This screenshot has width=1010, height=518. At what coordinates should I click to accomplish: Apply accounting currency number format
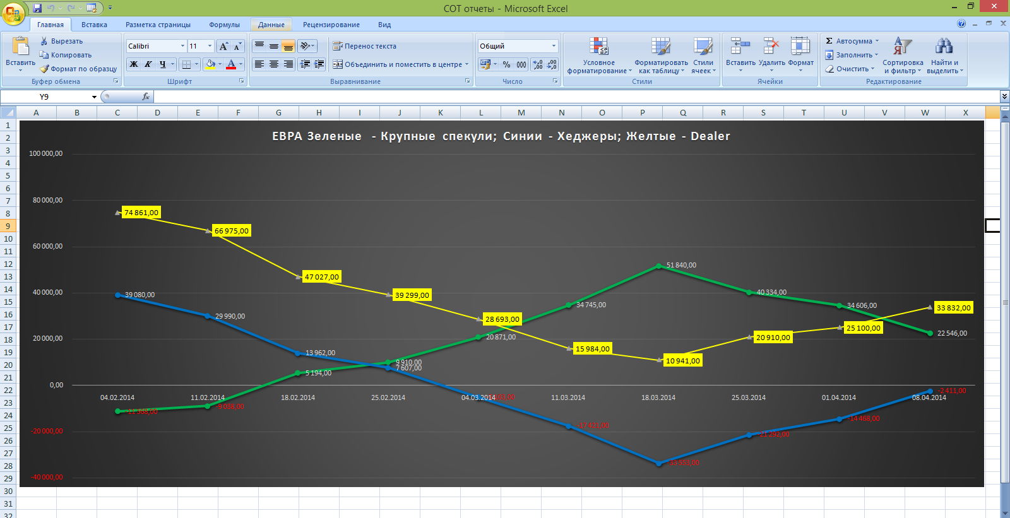click(x=485, y=64)
